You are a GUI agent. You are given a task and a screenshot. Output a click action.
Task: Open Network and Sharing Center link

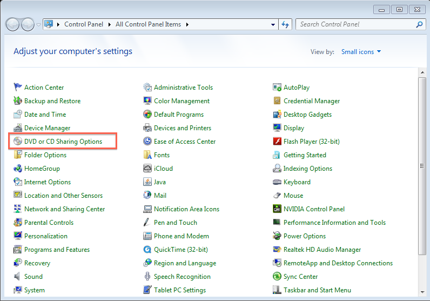(64, 209)
